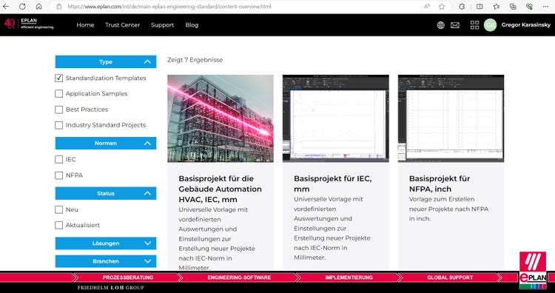555x293 pixels.
Task: Open the collections icon in browser toolbar
Action: 513,7
